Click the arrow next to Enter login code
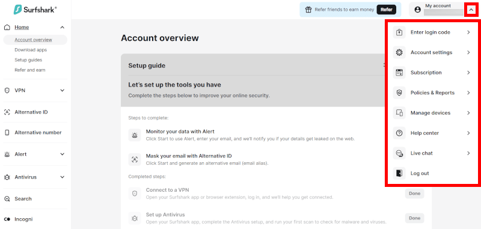Image resolution: width=481 pixels, height=229 pixels. coord(468,32)
